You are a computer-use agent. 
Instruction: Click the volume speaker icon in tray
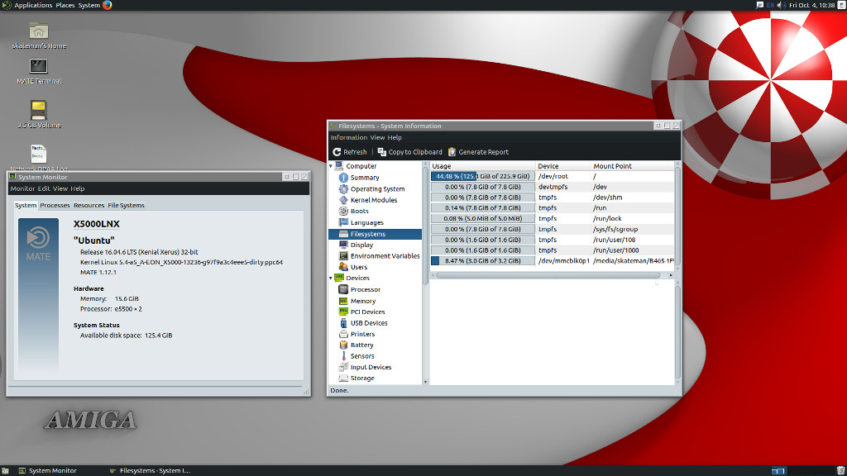point(781,6)
